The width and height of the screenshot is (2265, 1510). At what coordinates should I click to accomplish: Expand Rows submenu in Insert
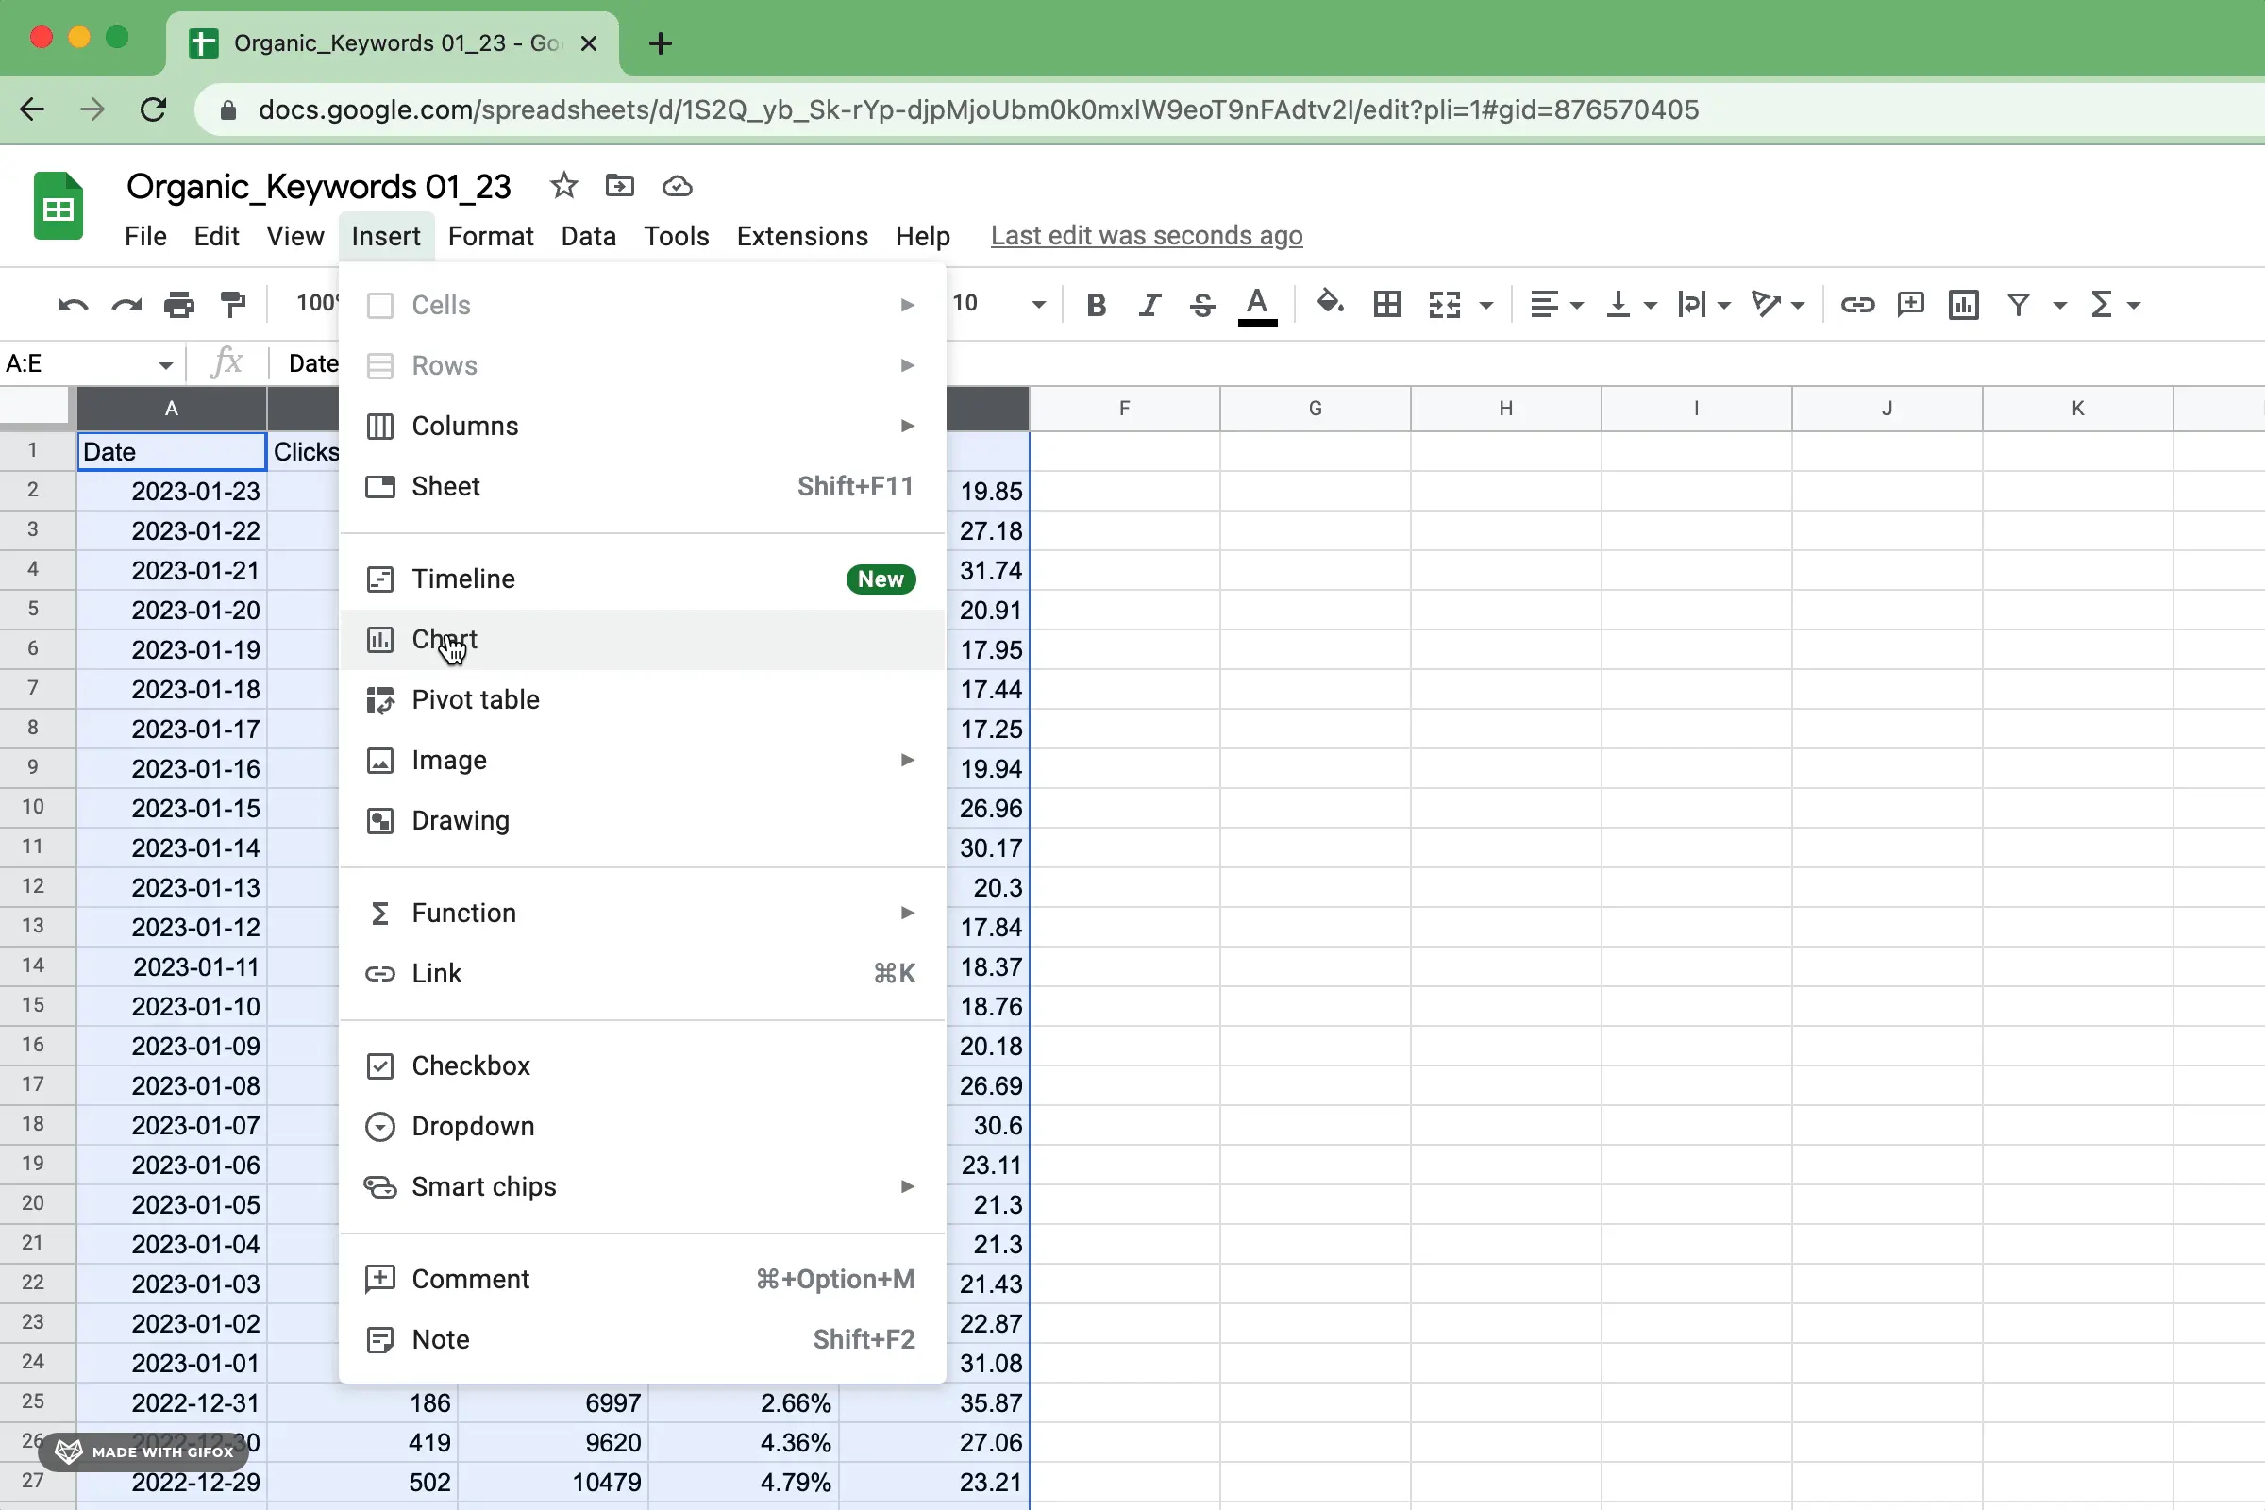click(x=907, y=366)
